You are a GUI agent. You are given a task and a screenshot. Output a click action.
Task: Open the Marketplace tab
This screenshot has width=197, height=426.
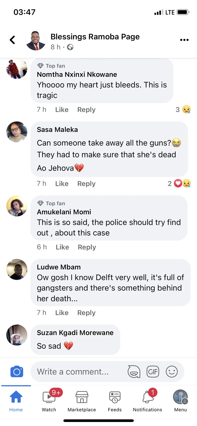pyautogui.click(x=82, y=401)
